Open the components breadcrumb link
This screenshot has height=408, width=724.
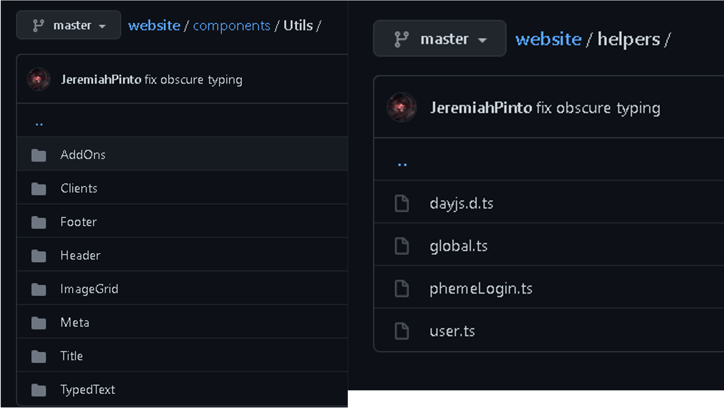pos(232,25)
